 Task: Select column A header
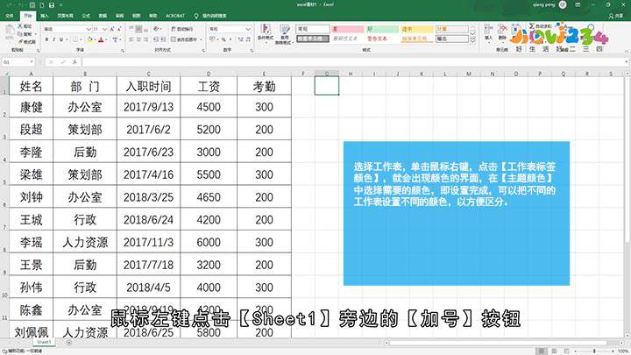click(x=31, y=74)
